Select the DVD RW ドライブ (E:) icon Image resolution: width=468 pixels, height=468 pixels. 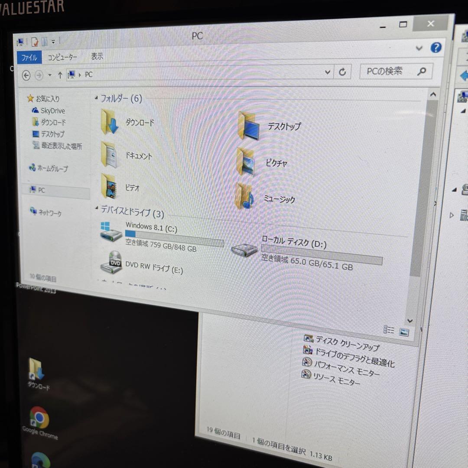[x=112, y=262]
